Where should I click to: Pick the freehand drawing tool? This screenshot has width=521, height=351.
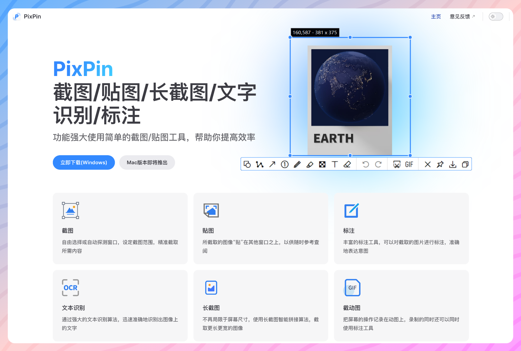[260, 164]
